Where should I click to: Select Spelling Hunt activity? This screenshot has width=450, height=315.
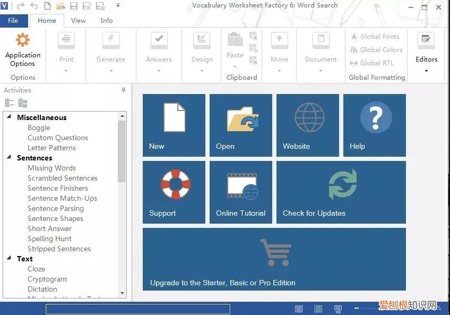50,239
